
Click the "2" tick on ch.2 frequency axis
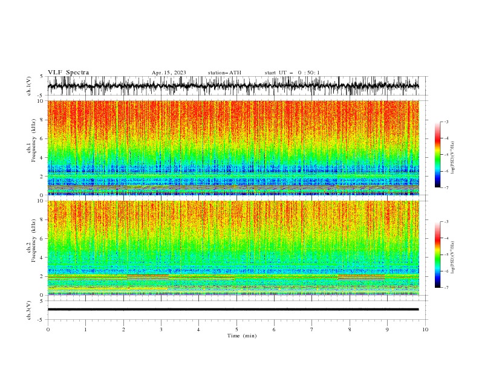tap(43, 276)
